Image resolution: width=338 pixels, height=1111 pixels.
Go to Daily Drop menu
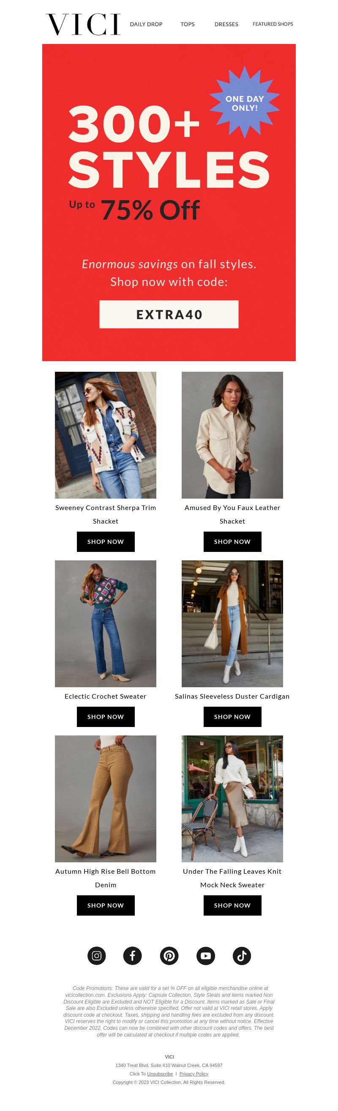pos(146,24)
